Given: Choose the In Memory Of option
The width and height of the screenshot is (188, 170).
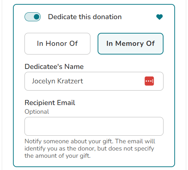Looking at the screenshot, I should pyautogui.click(x=130, y=44).
